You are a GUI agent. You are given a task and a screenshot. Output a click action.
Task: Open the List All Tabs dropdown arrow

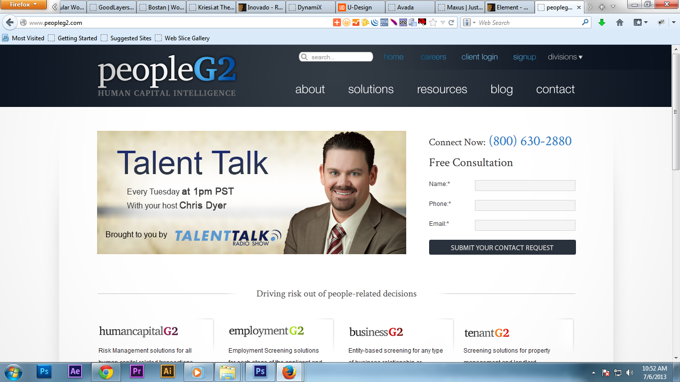pyautogui.click(x=613, y=7)
